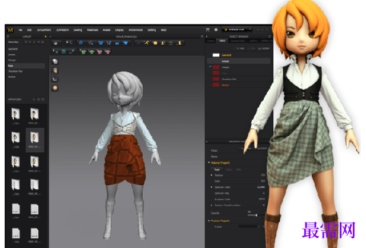
Task: Click the selected avatar thumbnail in library
Action: (x=35, y=140)
